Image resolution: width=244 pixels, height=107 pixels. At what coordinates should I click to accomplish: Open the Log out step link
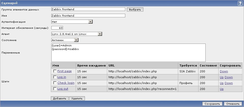click(x=63, y=89)
